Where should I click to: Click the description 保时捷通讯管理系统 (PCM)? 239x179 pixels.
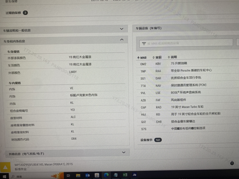[188, 85]
